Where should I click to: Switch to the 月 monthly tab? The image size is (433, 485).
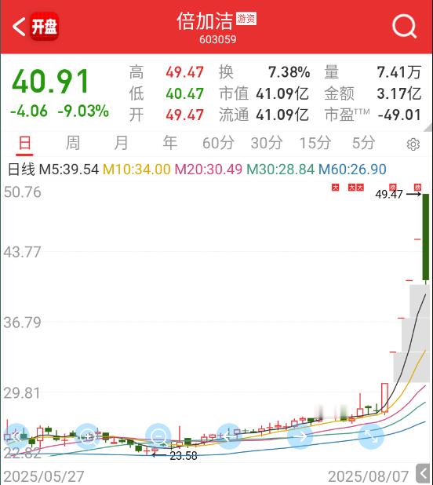(121, 143)
